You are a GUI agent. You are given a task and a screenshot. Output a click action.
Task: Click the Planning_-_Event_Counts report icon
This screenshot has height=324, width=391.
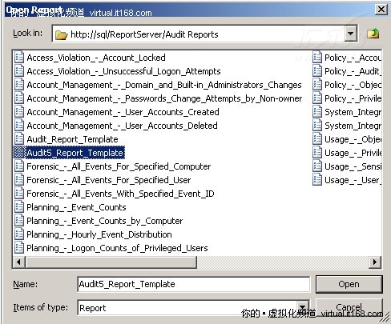pyautogui.click(x=19, y=207)
